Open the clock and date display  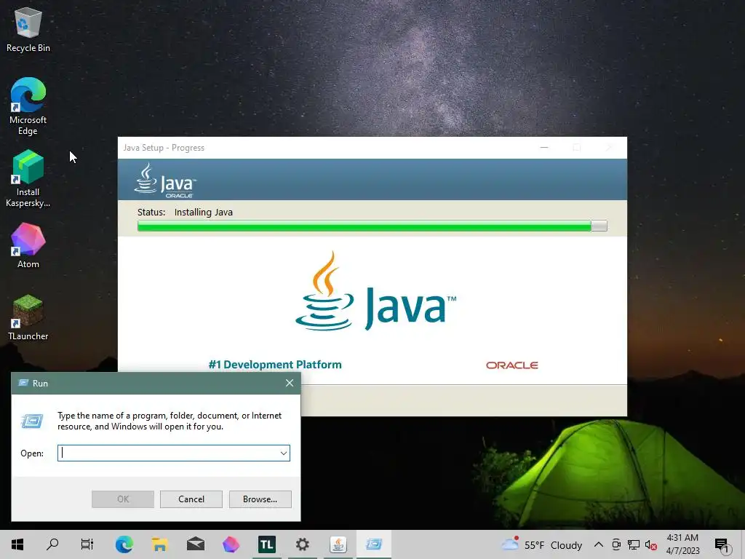click(682, 544)
